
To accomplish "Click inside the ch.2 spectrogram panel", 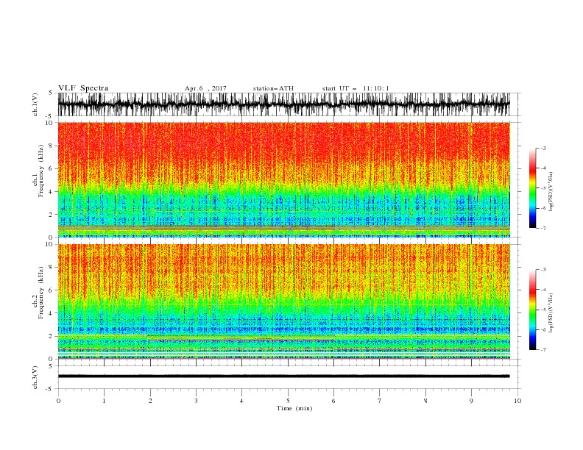I will click(x=283, y=301).
